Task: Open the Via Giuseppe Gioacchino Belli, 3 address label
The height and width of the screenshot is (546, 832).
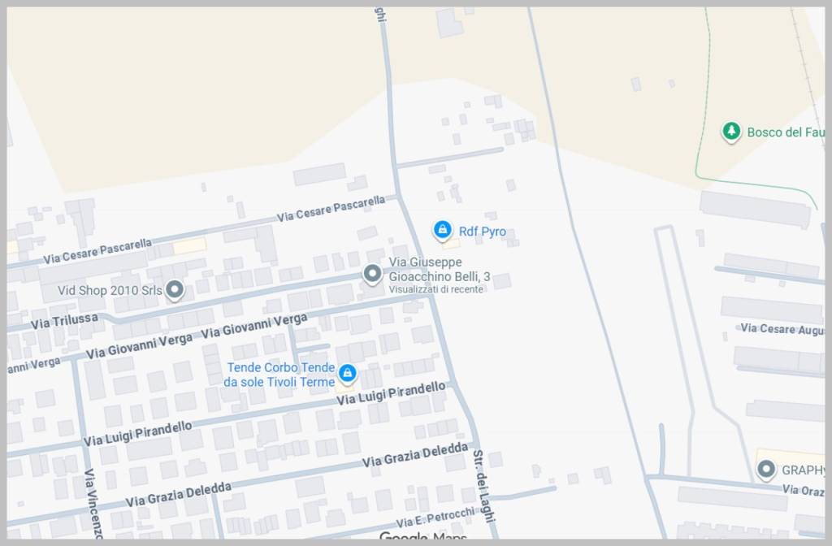Action: (x=439, y=269)
